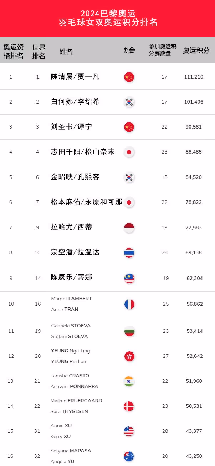Select the Japan flag next to 志田千阳/松山奈未

129,152
